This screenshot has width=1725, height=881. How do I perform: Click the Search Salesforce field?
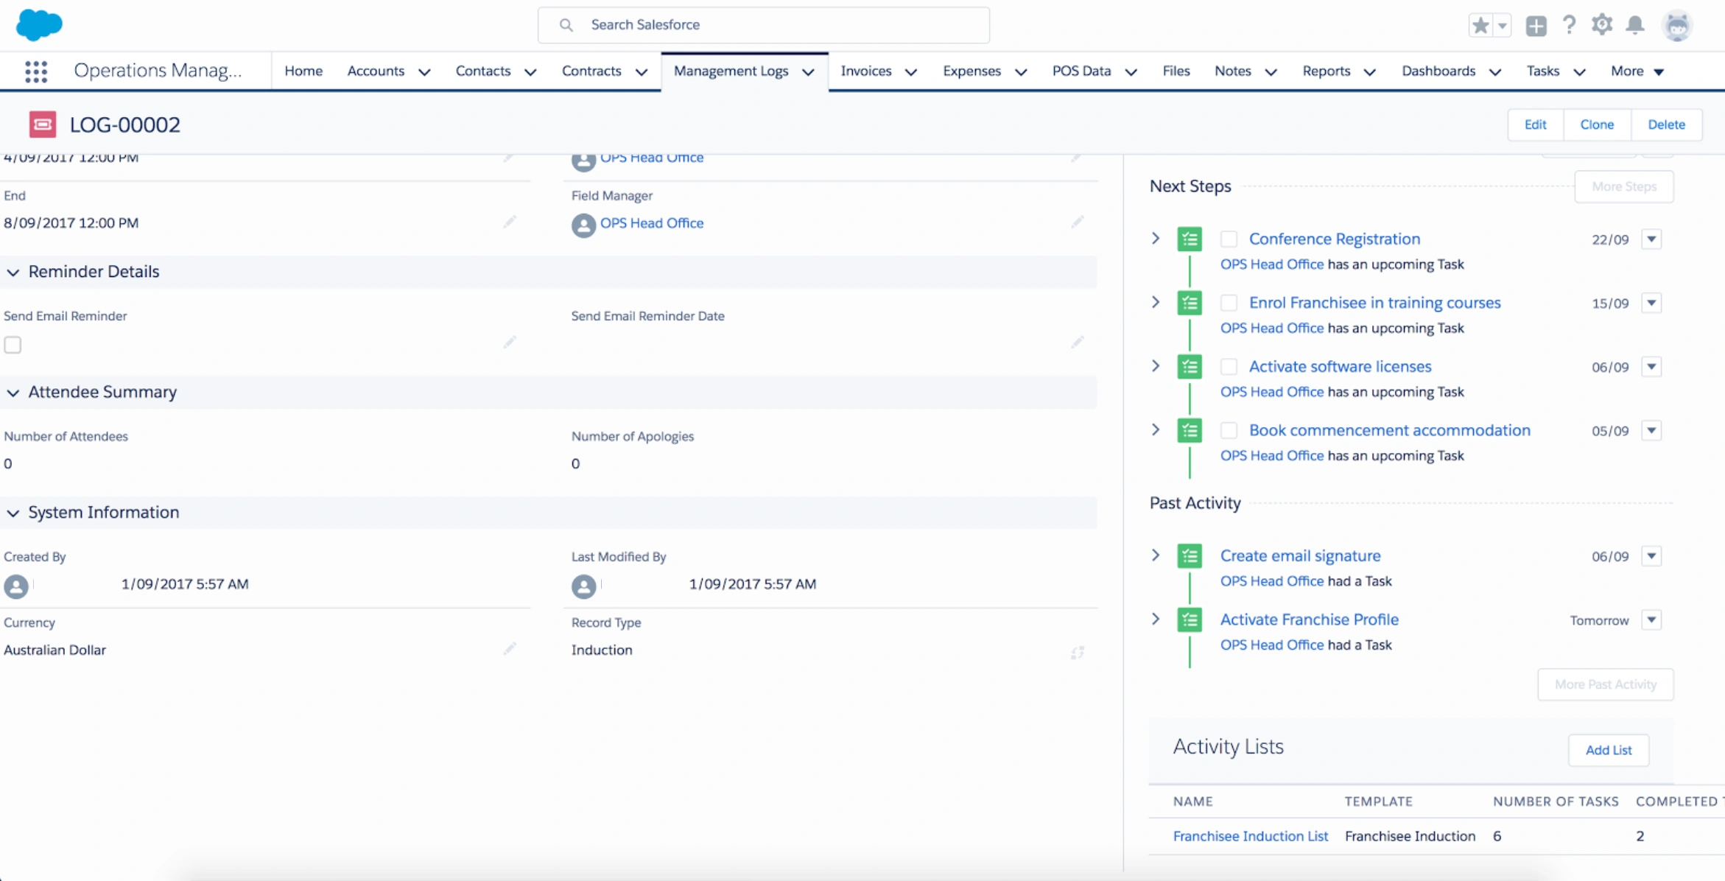pos(763,25)
